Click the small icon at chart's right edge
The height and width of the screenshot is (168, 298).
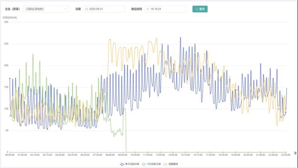click(x=295, y=153)
